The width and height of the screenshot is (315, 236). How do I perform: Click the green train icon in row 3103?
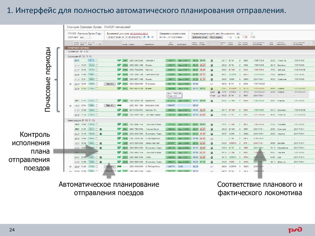[x=119, y=65]
